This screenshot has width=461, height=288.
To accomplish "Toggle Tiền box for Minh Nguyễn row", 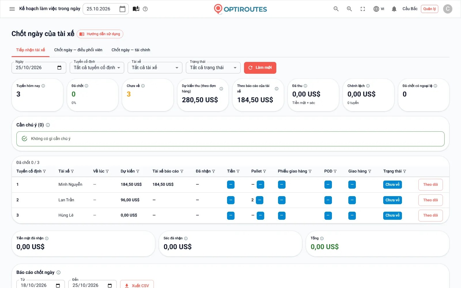I will (x=231, y=185).
